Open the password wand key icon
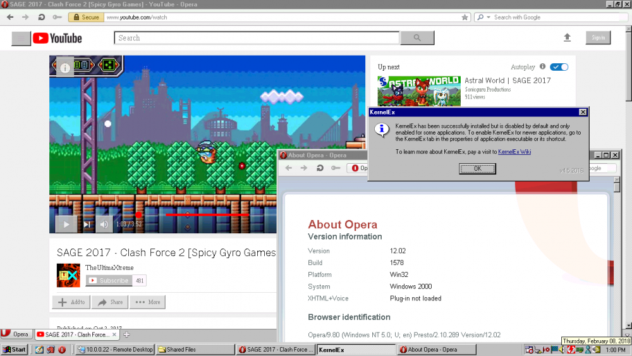 57,17
